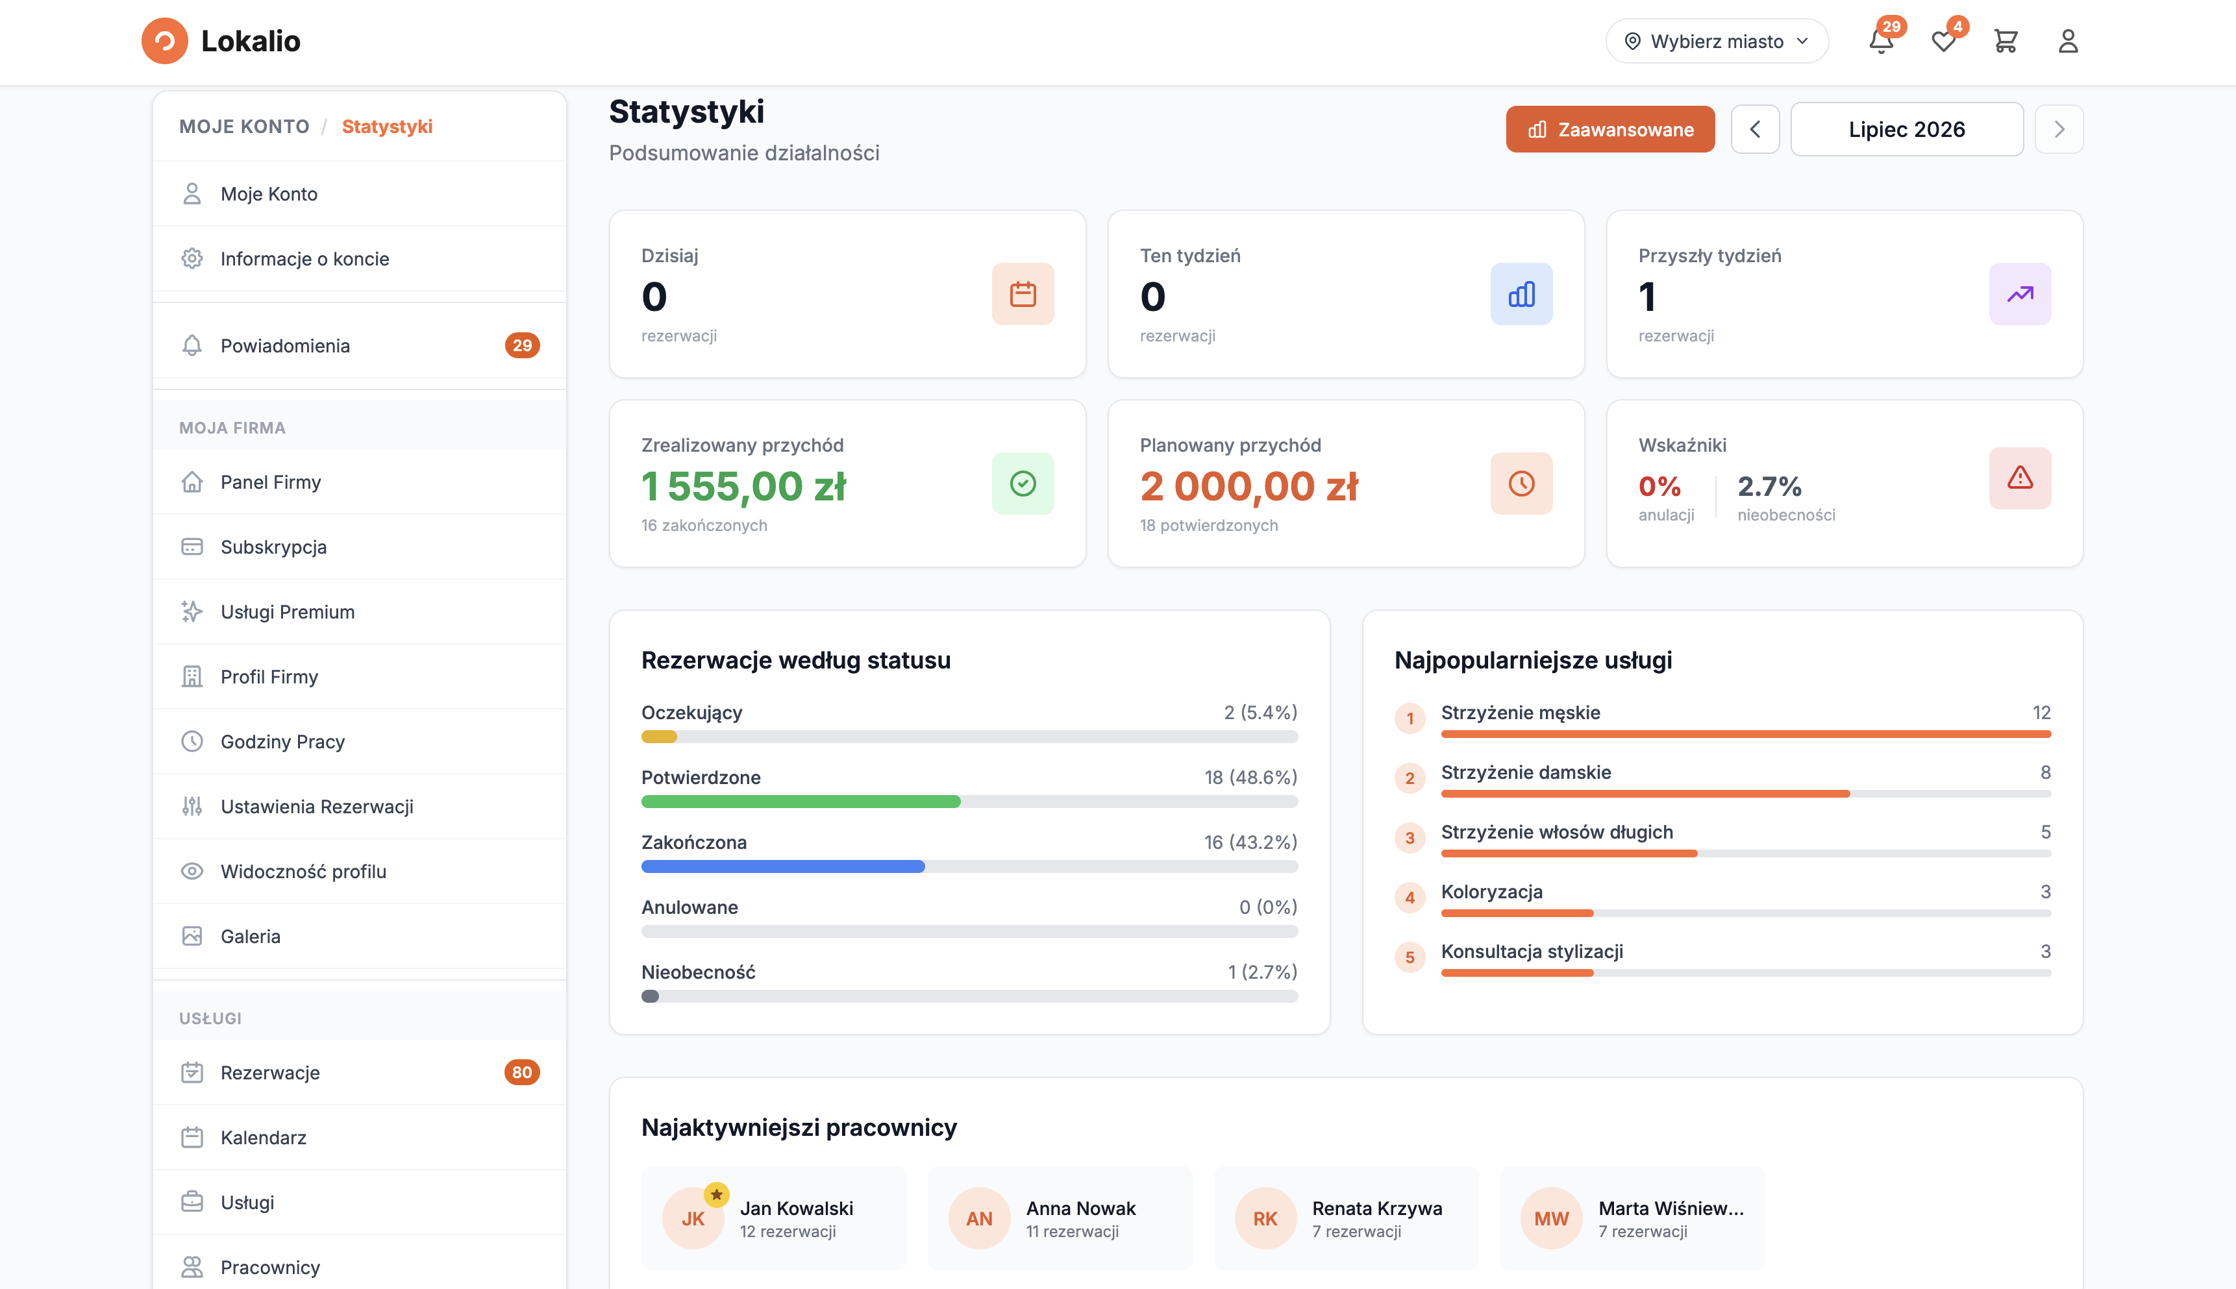2236x1289 pixels.
Task: Open Renata Krzywa employee card
Action: (1346, 1218)
